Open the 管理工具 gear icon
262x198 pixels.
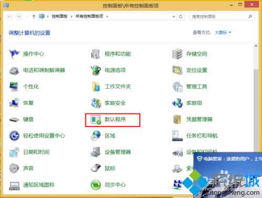click(x=178, y=87)
